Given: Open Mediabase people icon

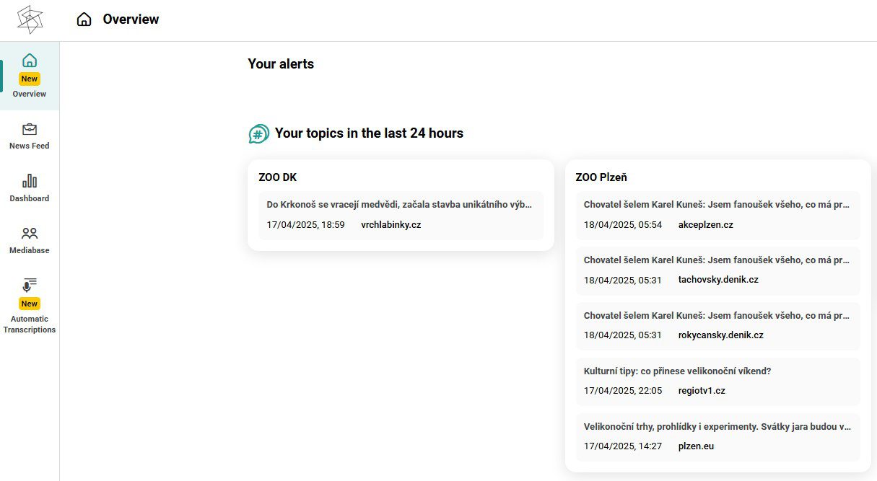Looking at the screenshot, I should (x=30, y=234).
